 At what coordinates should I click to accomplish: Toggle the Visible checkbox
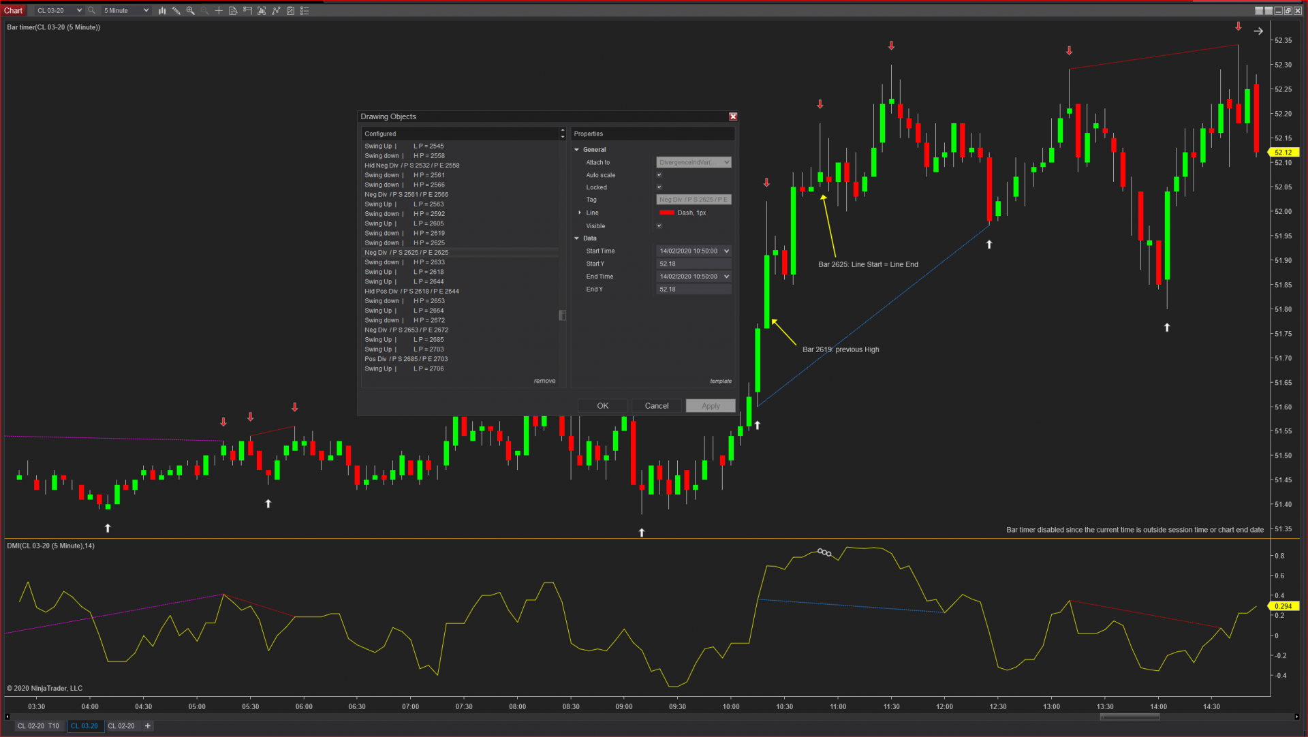[x=659, y=226]
